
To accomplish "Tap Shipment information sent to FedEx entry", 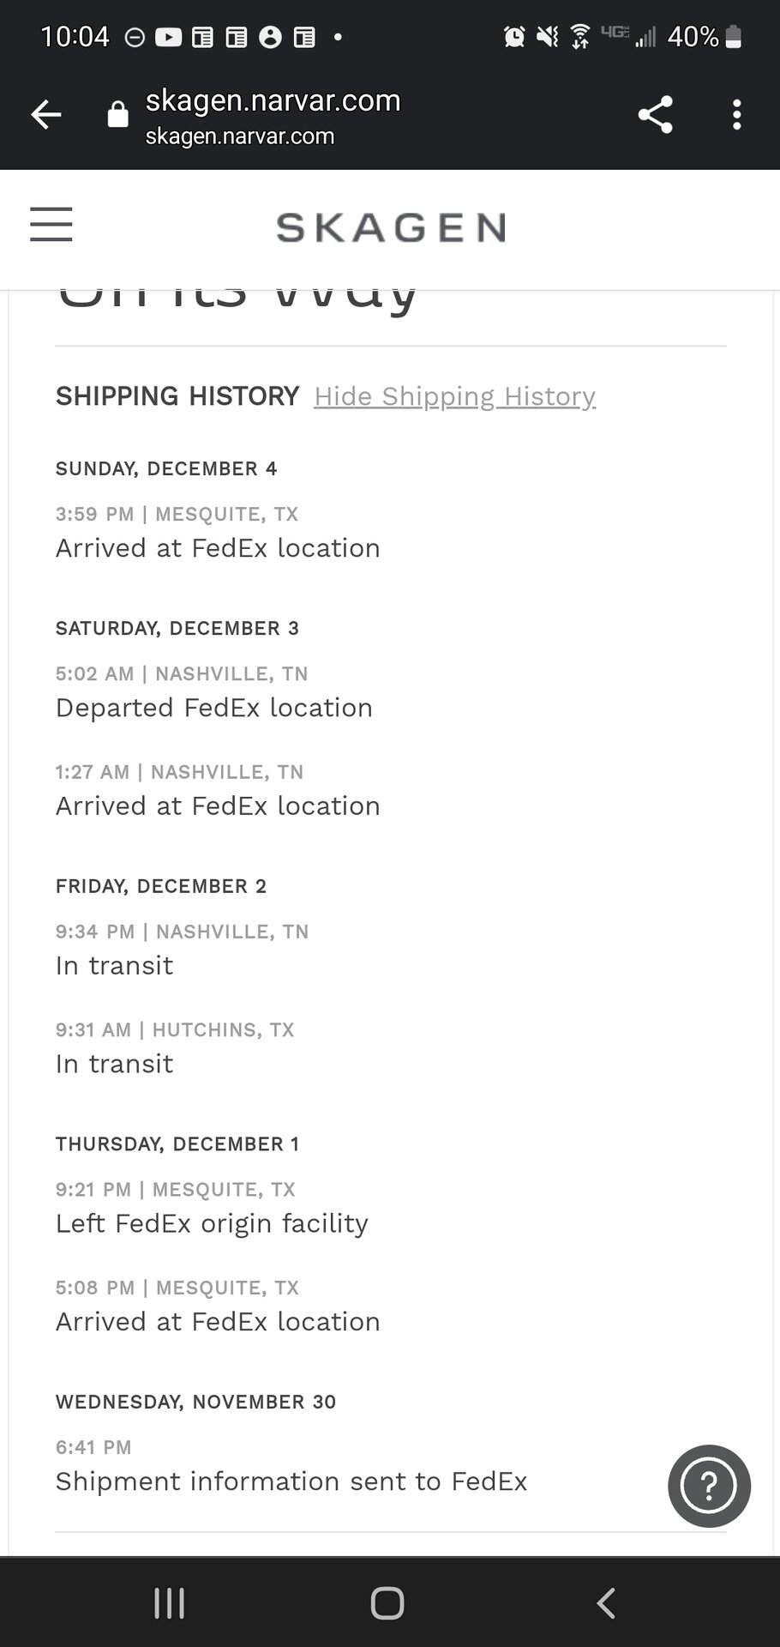I will [291, 1481].
